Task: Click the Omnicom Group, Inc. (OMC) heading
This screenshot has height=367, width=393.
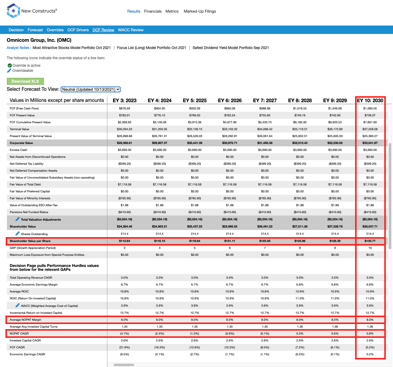Action: pyautogui.click(x=39, y=40)
